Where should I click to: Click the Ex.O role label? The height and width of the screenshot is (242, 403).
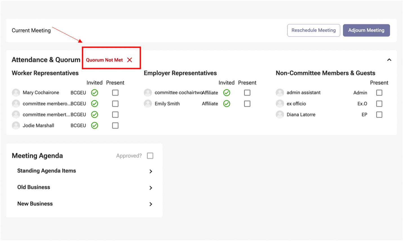(362, 103)
